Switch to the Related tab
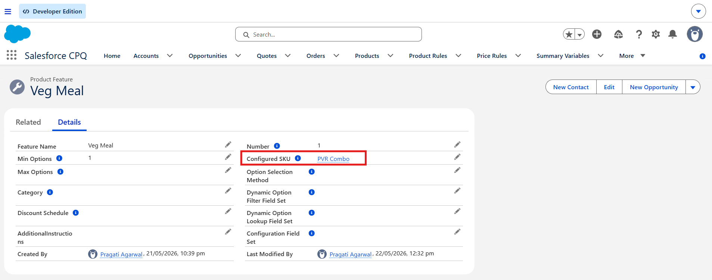This screenshot has height=280, width=712. (x=28, y=122)
